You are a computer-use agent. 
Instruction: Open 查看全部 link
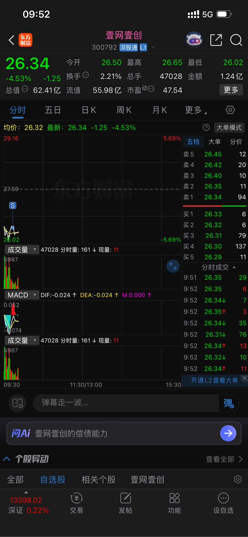(224, 459)
